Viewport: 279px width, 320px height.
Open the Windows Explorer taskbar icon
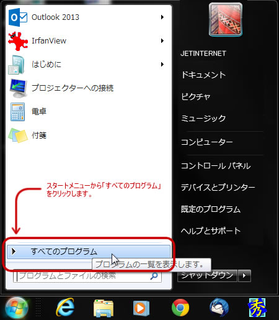(104, 308)
